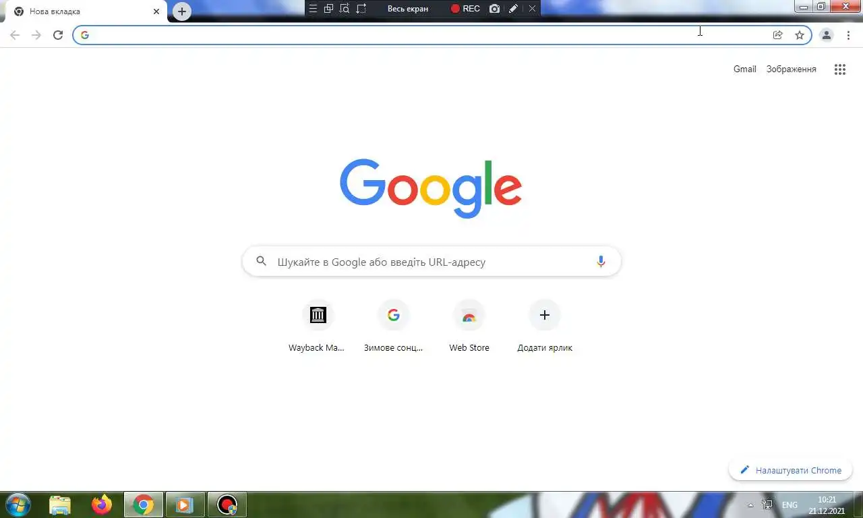Show hidden tray icons arrow
This screenshot has width=863, height=518.
point(751,505)
